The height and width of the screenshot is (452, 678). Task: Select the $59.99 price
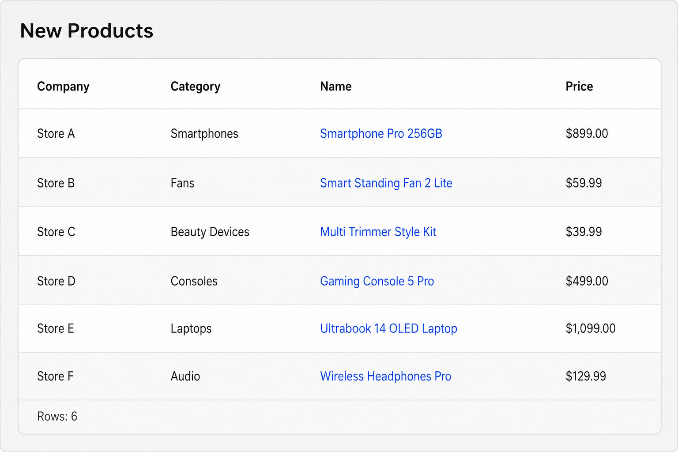click(x=584, y=183)
